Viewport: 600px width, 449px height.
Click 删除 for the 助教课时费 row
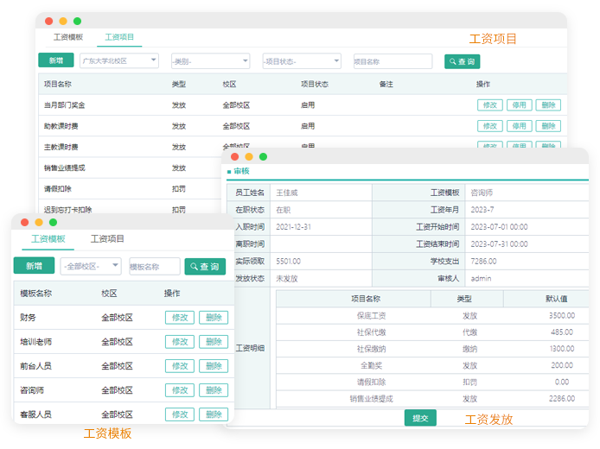[x=547, y=126]
